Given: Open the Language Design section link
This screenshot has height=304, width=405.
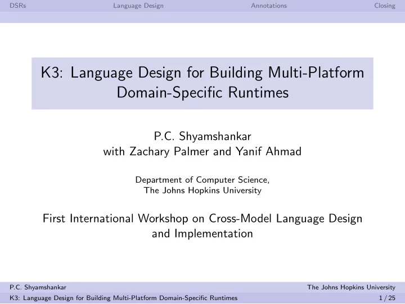Looking at the screenshot, I should coord(138,6).
